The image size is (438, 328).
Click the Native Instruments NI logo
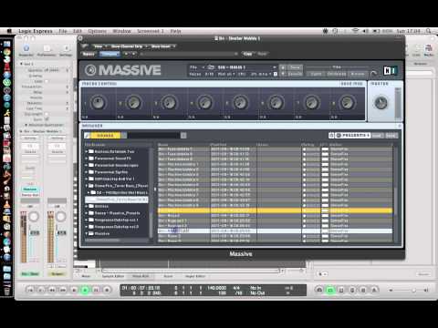coord(390,70)
